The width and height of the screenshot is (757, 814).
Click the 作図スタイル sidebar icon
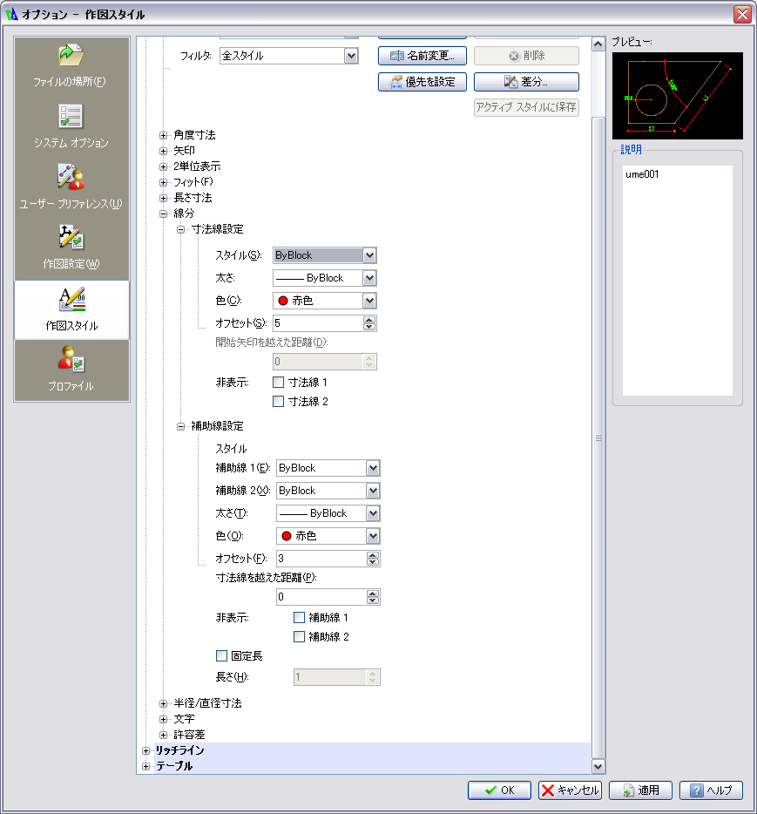[71, 300]
